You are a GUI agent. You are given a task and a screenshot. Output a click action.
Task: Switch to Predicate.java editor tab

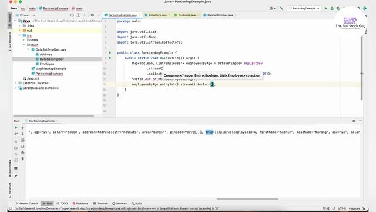point(187,15)
